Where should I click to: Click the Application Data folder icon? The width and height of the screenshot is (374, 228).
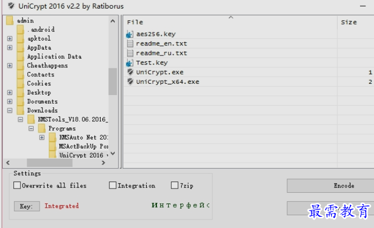click(20, 57)
